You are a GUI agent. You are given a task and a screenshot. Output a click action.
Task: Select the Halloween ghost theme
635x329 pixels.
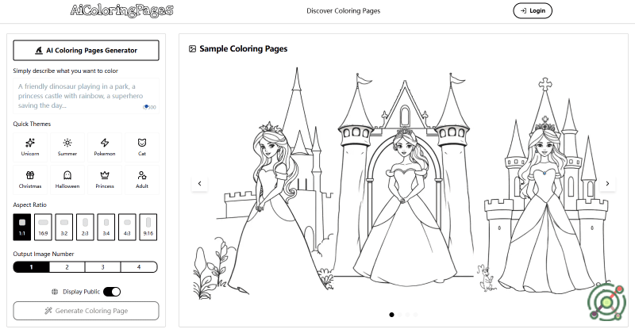pyautogui.click(x=67, y=179)
